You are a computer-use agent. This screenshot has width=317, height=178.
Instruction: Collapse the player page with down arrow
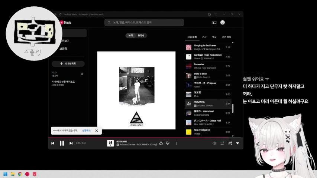tap(237, 143)
